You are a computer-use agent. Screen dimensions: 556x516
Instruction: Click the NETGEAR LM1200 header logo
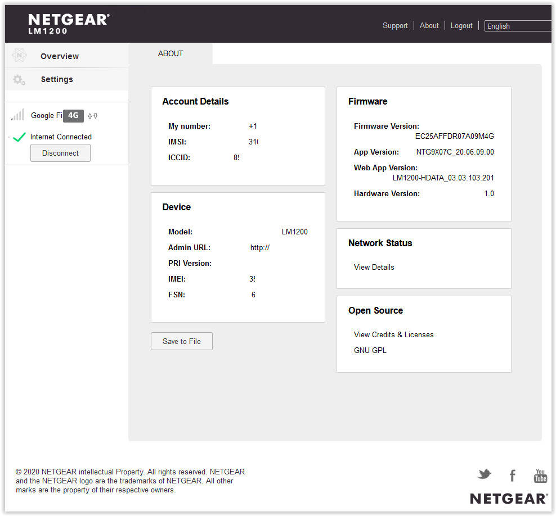coord(69,24)
